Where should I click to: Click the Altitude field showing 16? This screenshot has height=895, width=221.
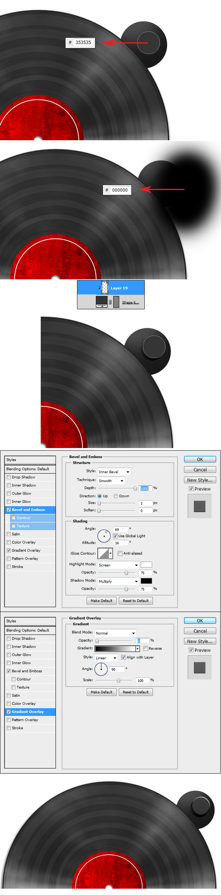coord(121,543)
